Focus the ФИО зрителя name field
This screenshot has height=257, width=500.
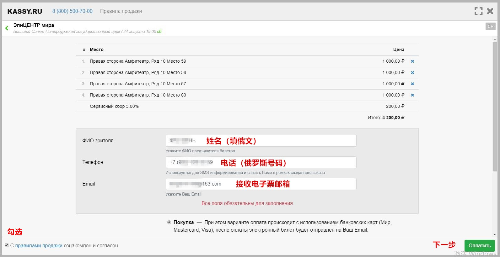[261, 141]
